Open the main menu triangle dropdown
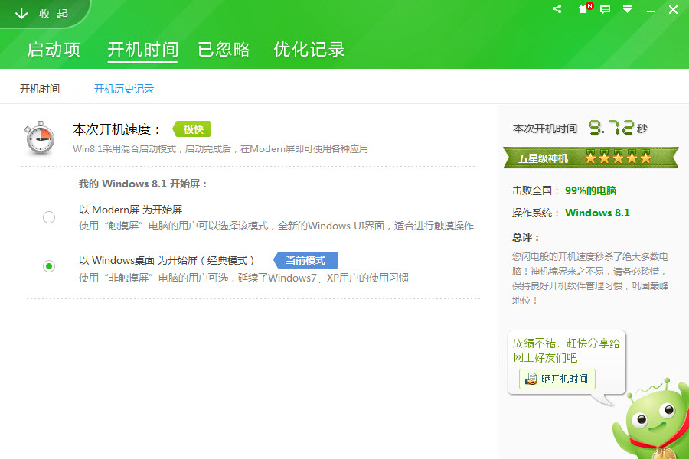Image resolution: width=689 pixels, height=459 pixels. 627,10
